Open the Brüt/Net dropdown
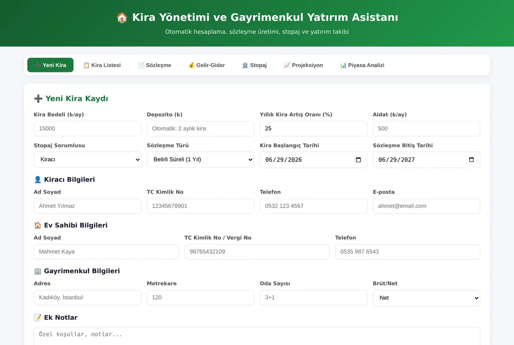Screen dimensions: 514x345 427,298
